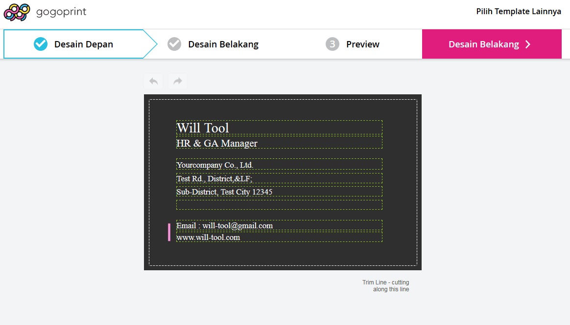The width and height of the screenshot is (570, 325).
Task: Edit the name text "Will Tool"
Action: coord(203,128)
